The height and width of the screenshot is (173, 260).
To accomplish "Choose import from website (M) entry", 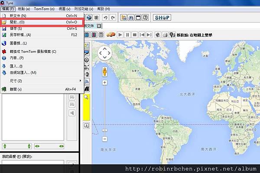I will coord(42,73).
